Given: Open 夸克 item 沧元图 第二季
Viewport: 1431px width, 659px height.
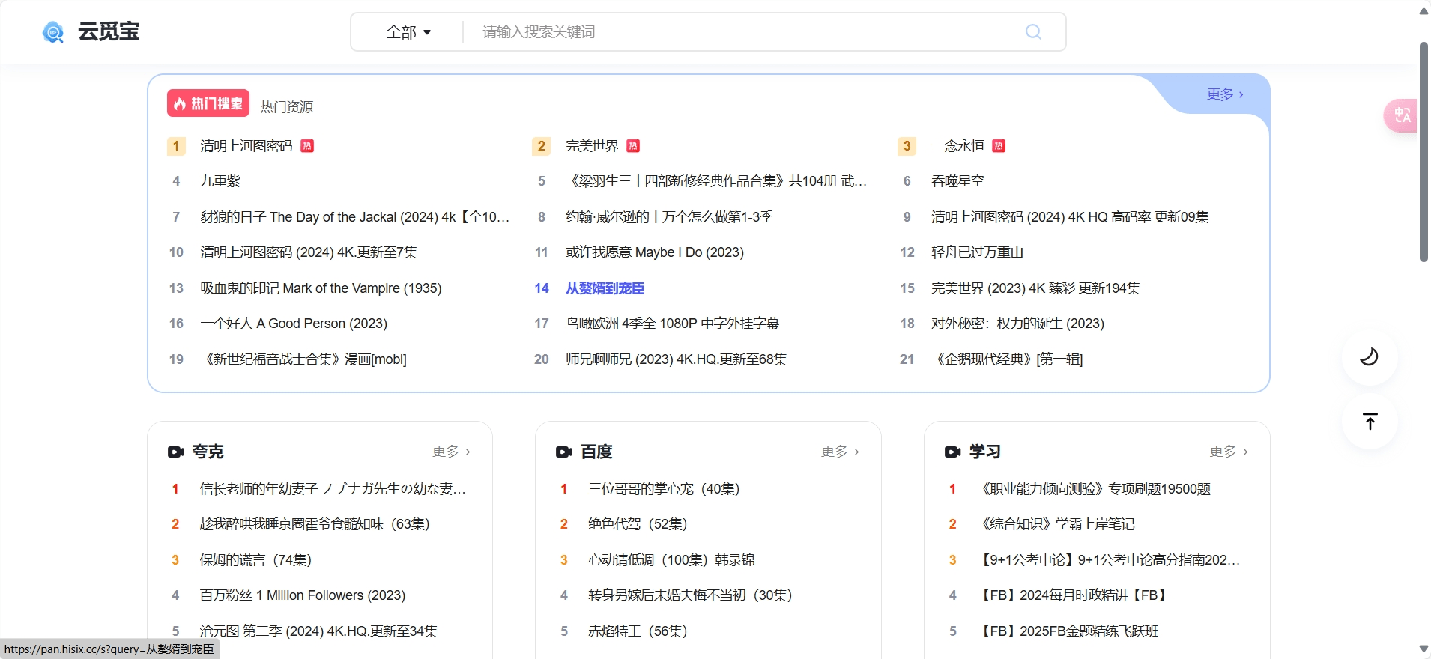Looking at the screenshot, I should (x=318, y=631).
